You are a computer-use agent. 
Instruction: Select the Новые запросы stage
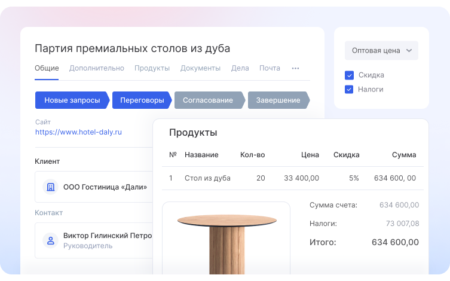pyautogui.click(x=72, y=100)
